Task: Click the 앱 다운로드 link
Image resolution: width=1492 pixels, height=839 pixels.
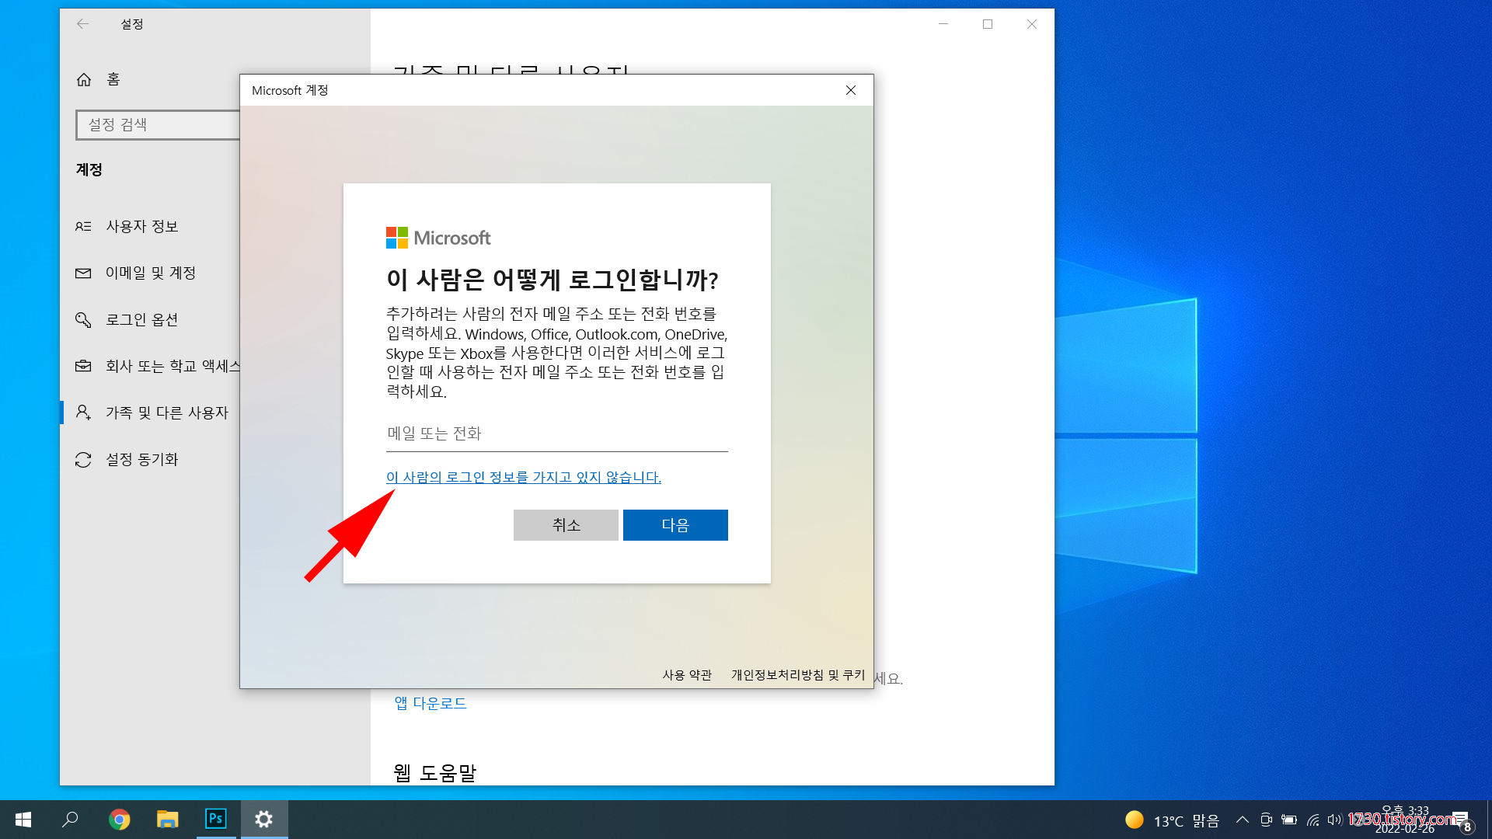Action: pos(431,703)
